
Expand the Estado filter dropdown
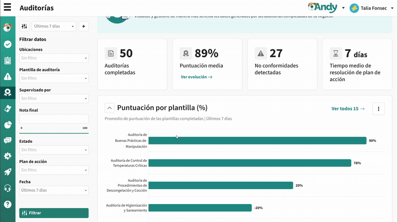[x=54, y=150]
